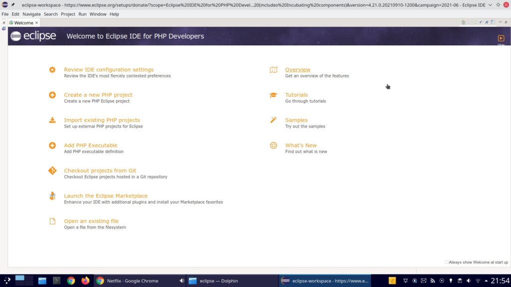
Task: Open the Overview link
Action: click(297, 70)
